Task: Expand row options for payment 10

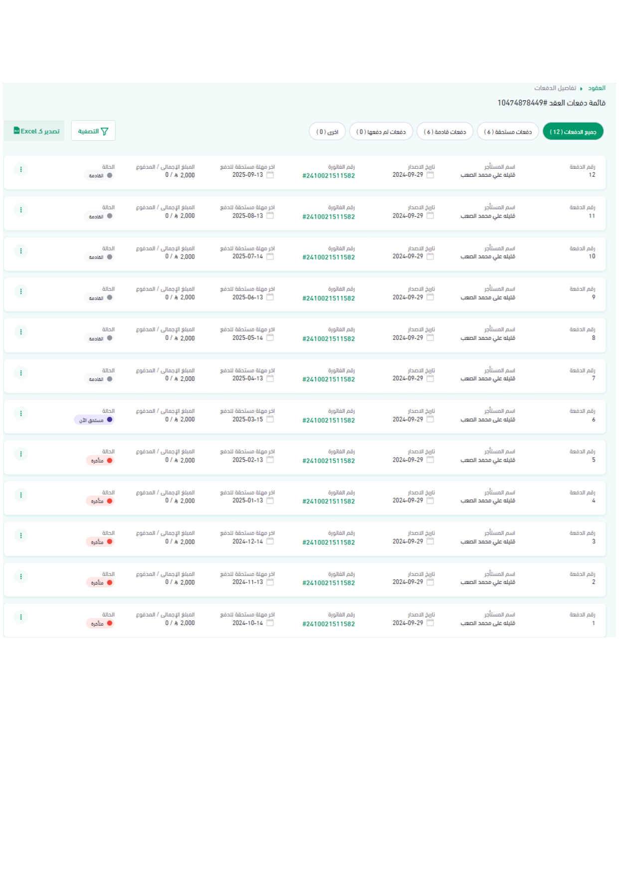Action: coord(21,251)
